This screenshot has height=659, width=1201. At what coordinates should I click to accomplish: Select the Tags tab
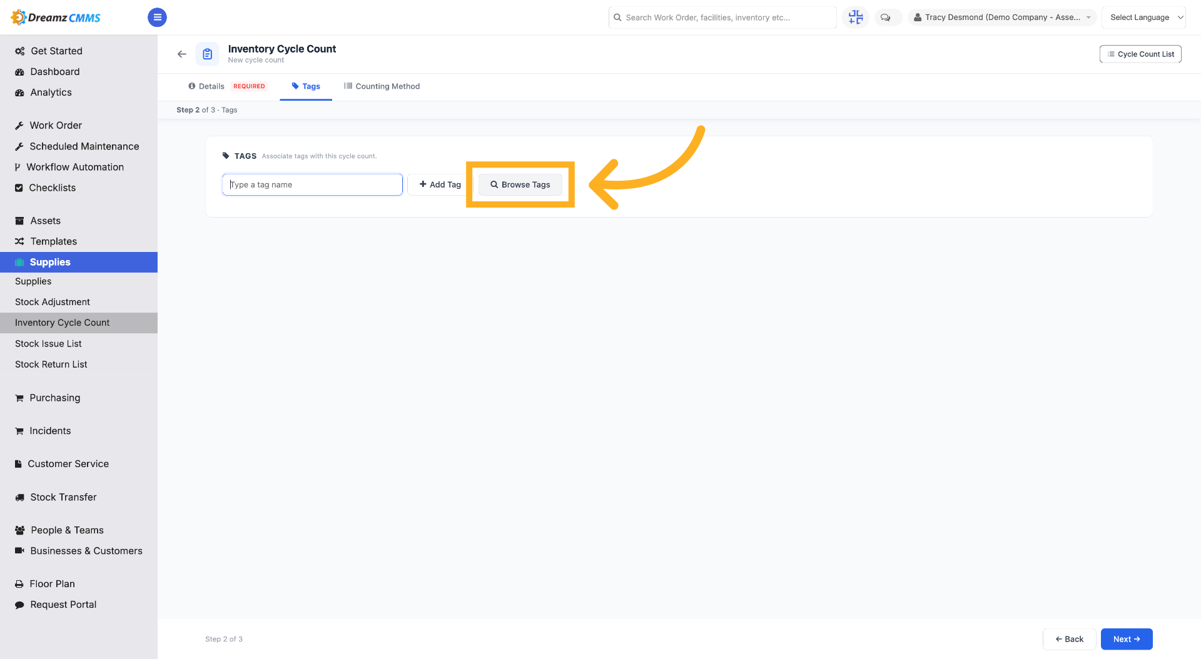point(306,86)
